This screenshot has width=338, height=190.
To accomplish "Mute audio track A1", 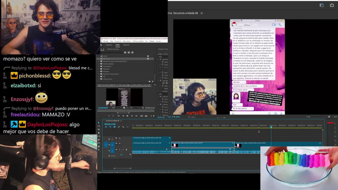I will coord(119,150).
